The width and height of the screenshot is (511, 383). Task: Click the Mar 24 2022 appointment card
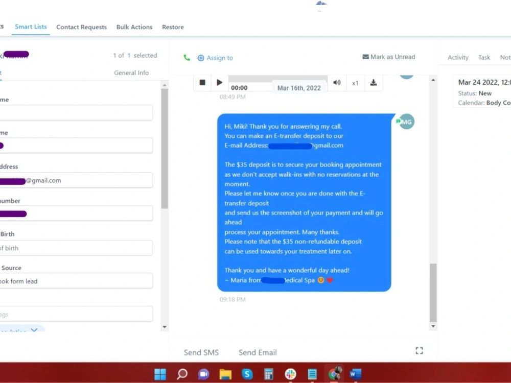point(482,92)
